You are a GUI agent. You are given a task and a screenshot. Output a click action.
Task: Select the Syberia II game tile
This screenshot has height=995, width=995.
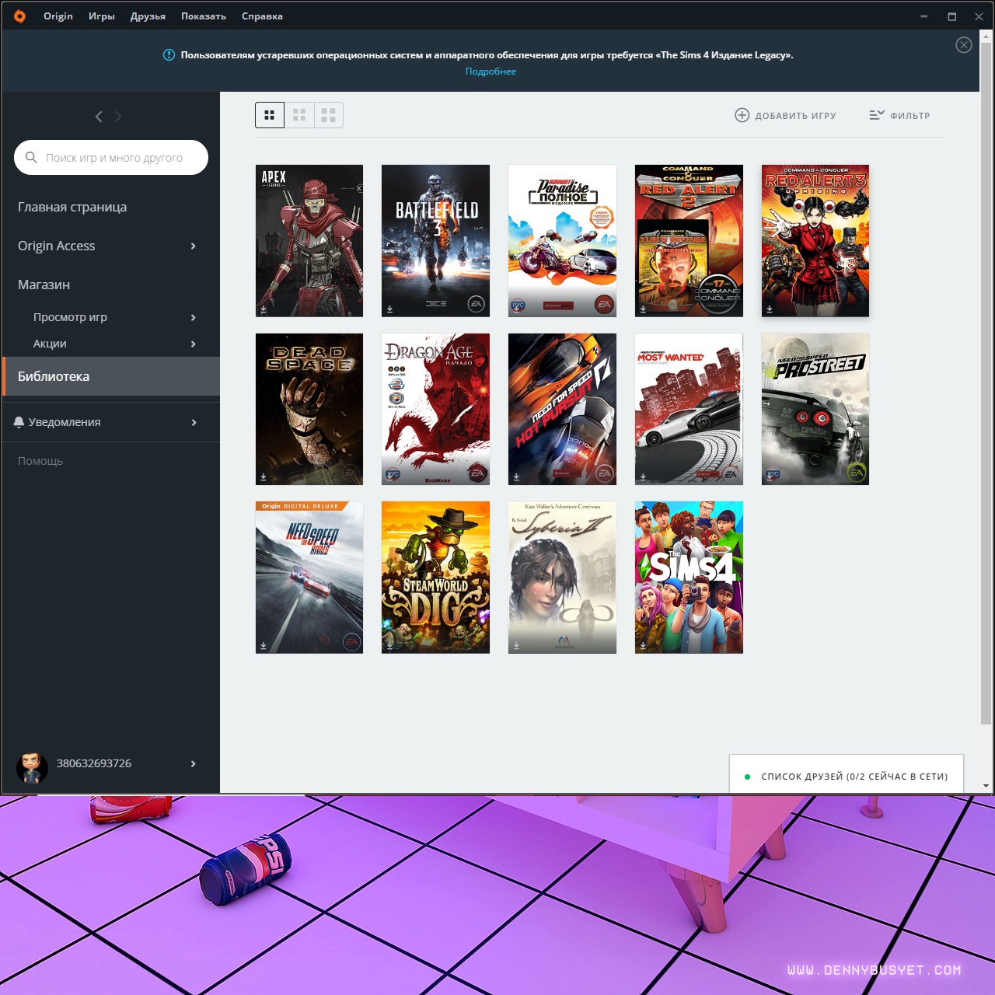(562, 578)
